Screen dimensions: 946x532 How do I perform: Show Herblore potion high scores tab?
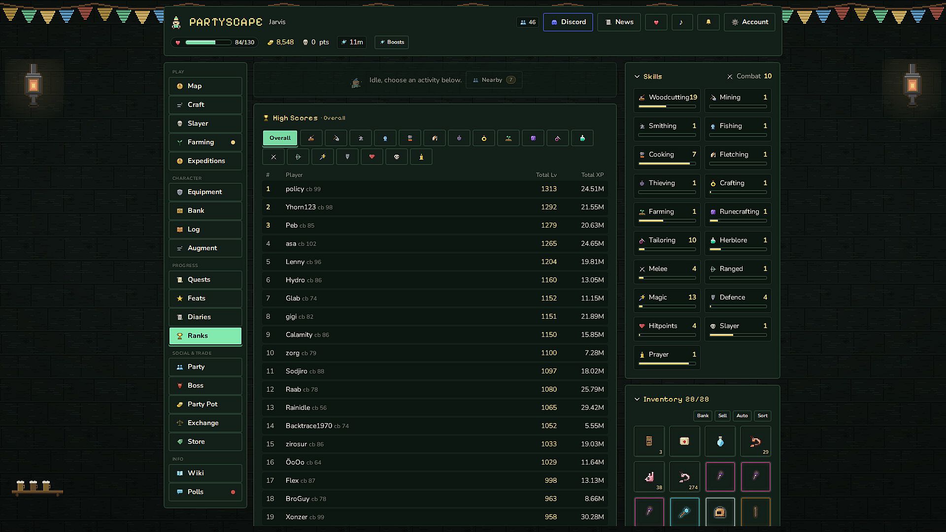click(582, 138)
